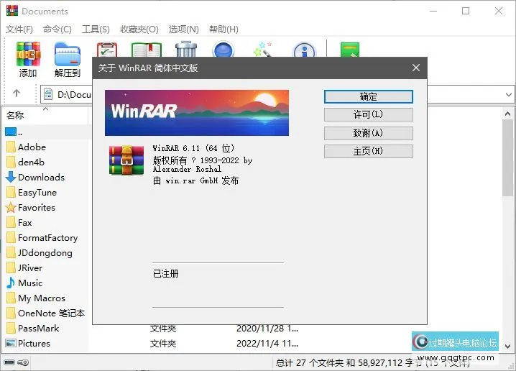Click the Wizard magic wand icon
This screenshot has height=371, width=516.
coord(262,50)
